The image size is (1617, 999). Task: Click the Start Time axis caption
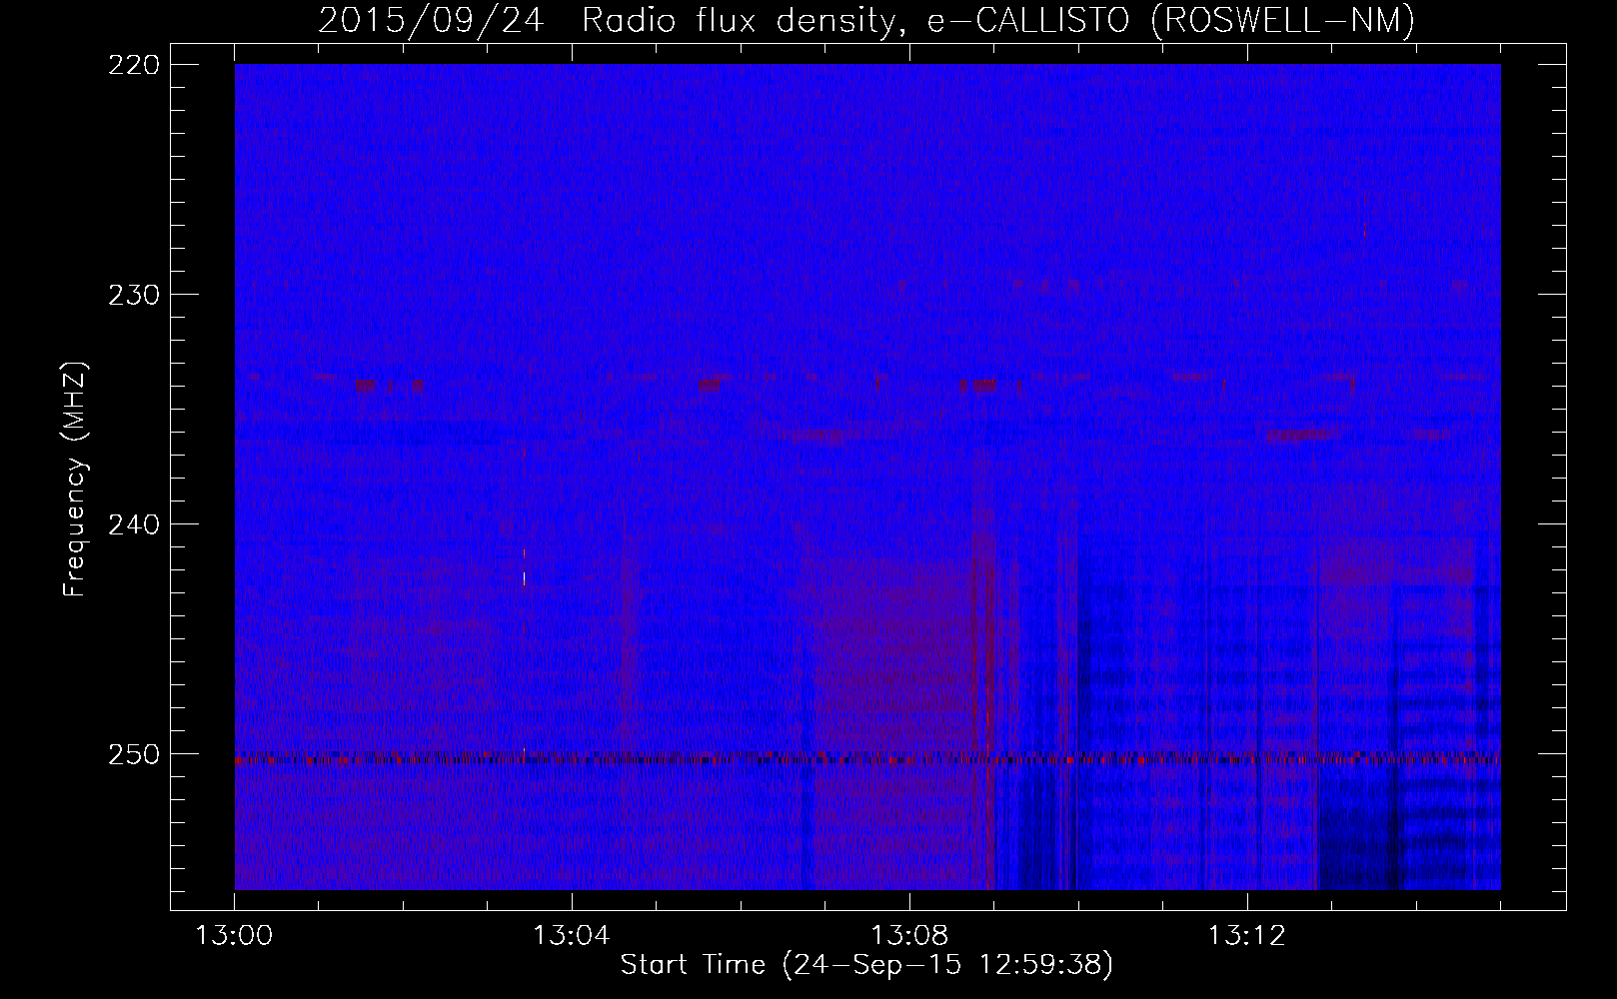[866, 965]
